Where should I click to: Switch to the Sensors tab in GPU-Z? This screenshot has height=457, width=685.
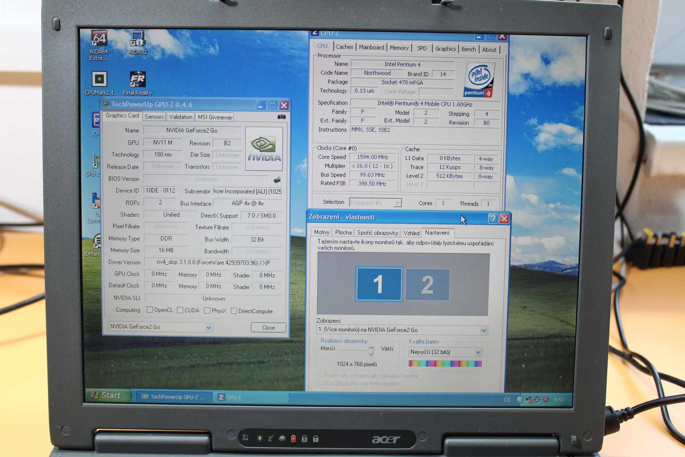point(154,117)
